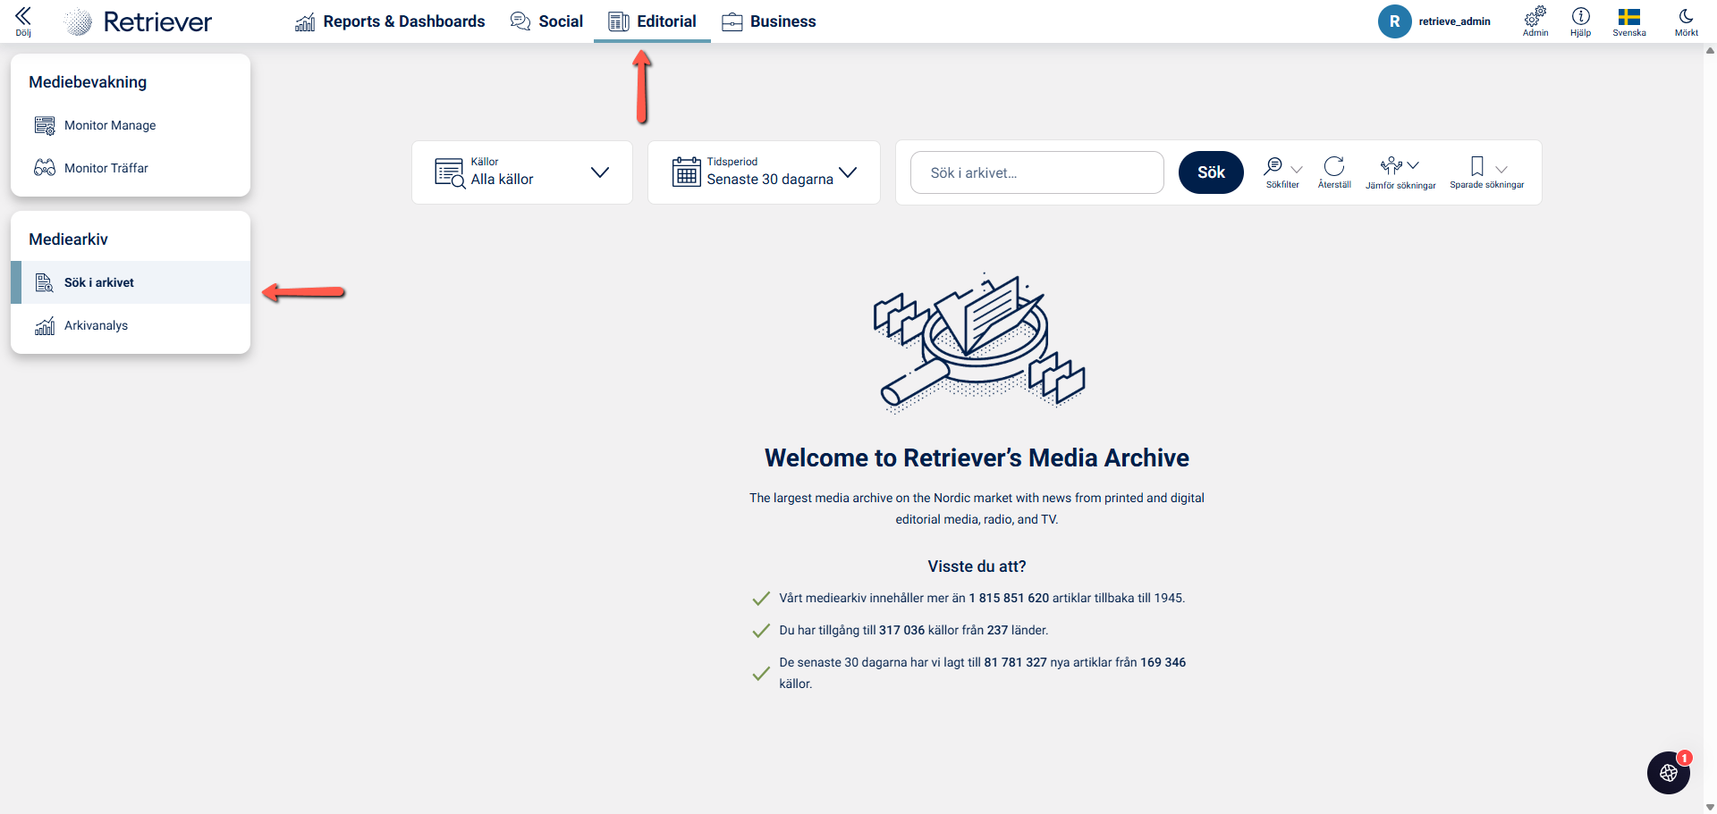Collapse the sidebar with the Dölj arrow

pos(23,21)
